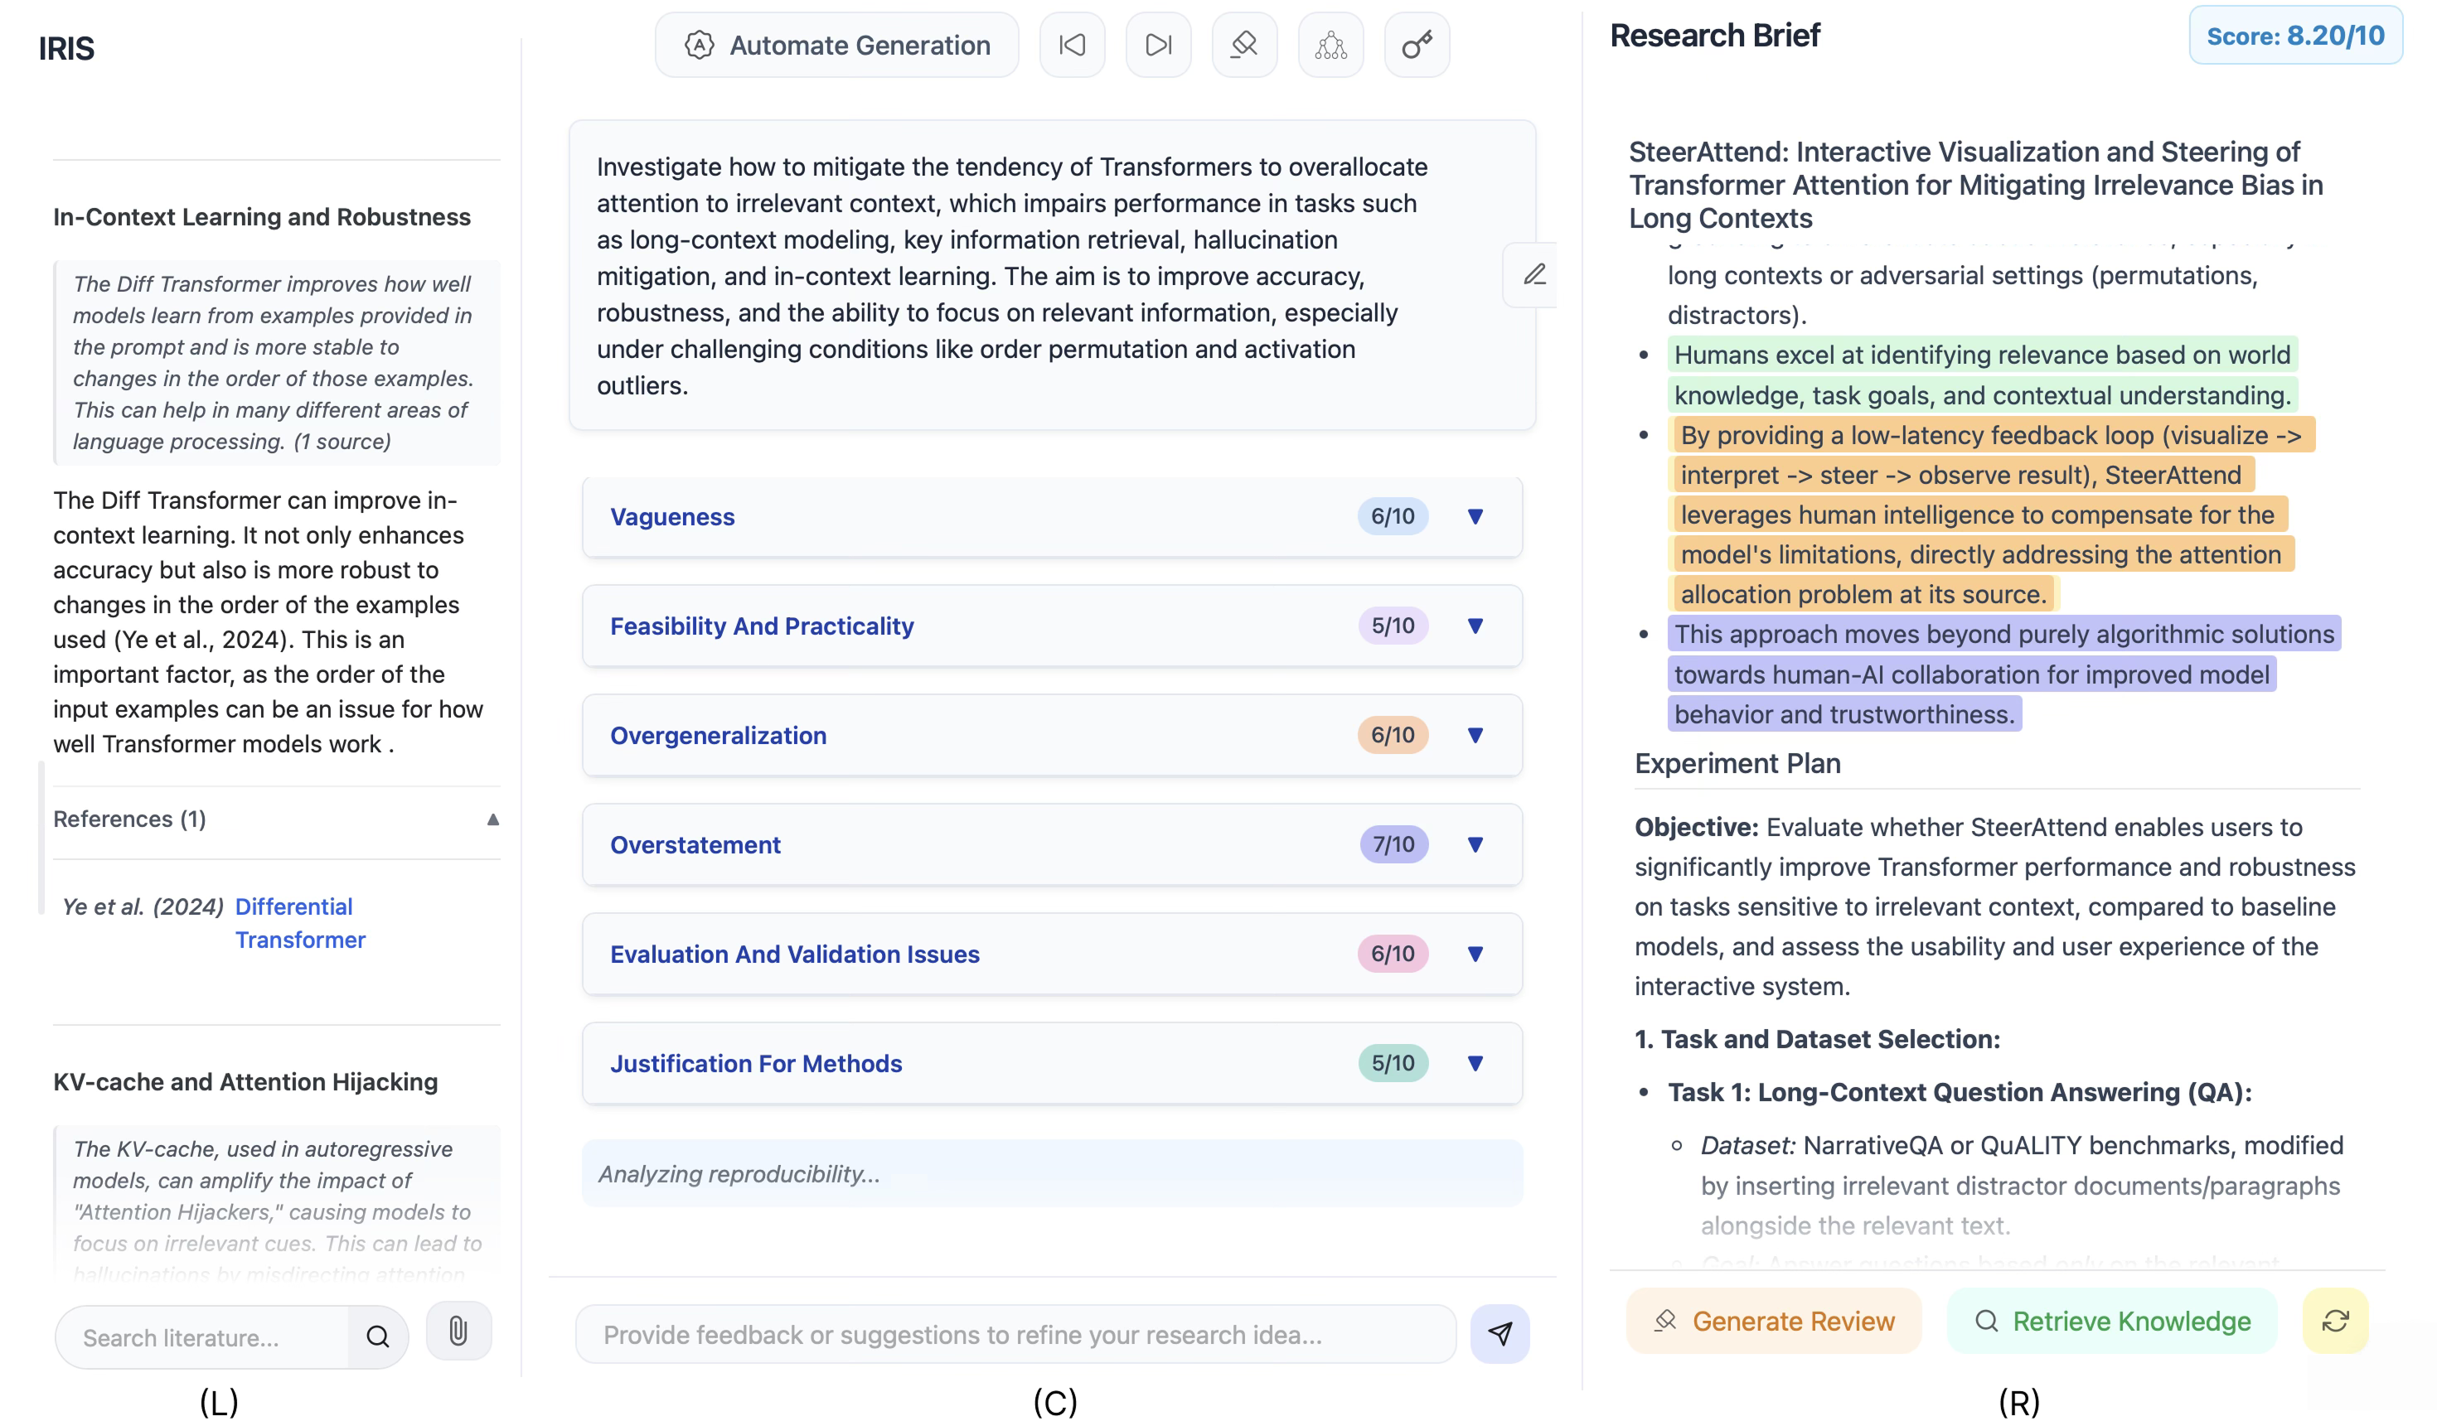Click the literature search magnifier icon
The width and height of the screenshot is (2437, 1421).
point(377,1337)
